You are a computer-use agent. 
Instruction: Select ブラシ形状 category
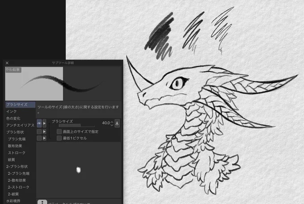[20, 132]
